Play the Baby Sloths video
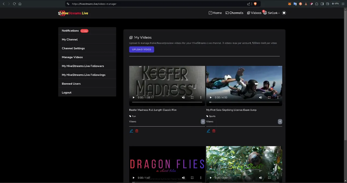This screenshot has width=347, height=183. pyautogui.click(x=211, y=178)
